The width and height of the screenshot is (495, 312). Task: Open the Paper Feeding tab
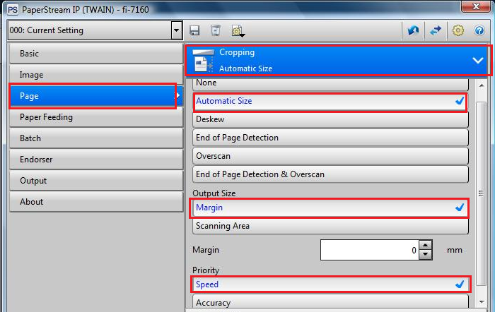(96, 117)
